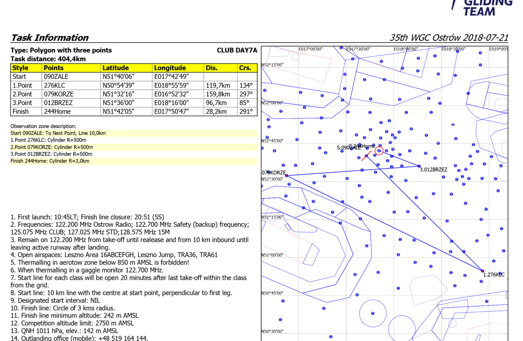Click the N52°00'00" latitude label on map
This screenshot has width=523, height=341.
pyautogui.click(x=272, y=103)
